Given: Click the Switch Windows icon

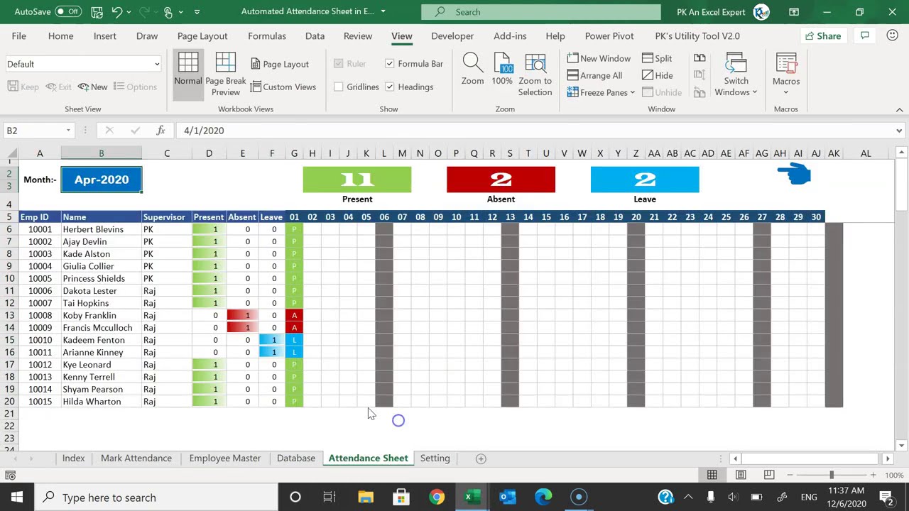Looking at the screenshot, I should (736, 75).
